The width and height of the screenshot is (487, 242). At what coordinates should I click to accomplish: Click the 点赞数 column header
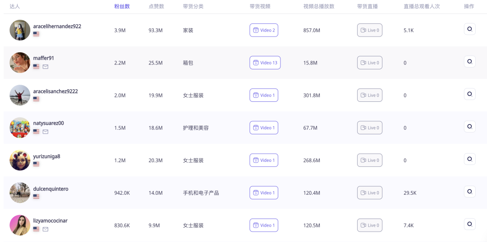pos(156,6)
